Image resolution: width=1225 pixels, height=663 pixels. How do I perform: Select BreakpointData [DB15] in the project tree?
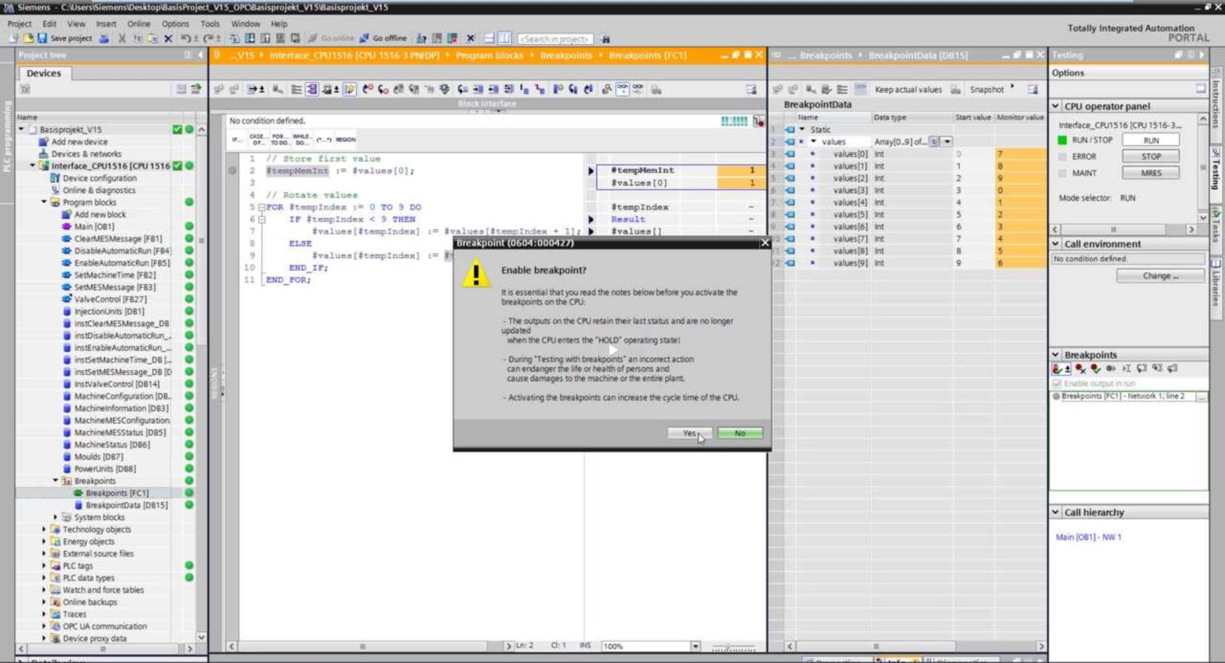[x=126, y=505]
